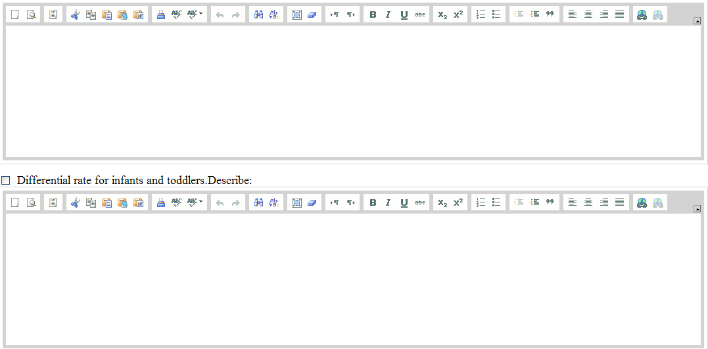Center align text in the lower editor

588,202
